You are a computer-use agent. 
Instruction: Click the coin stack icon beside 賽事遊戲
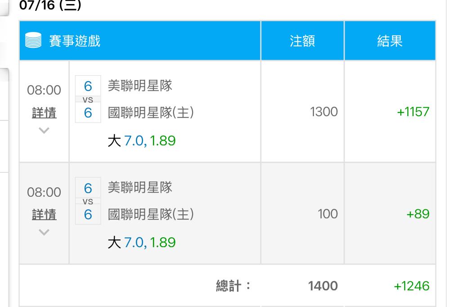(33, 40)
